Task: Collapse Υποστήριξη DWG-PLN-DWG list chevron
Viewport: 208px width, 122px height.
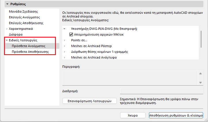Action: click(65, 29)
